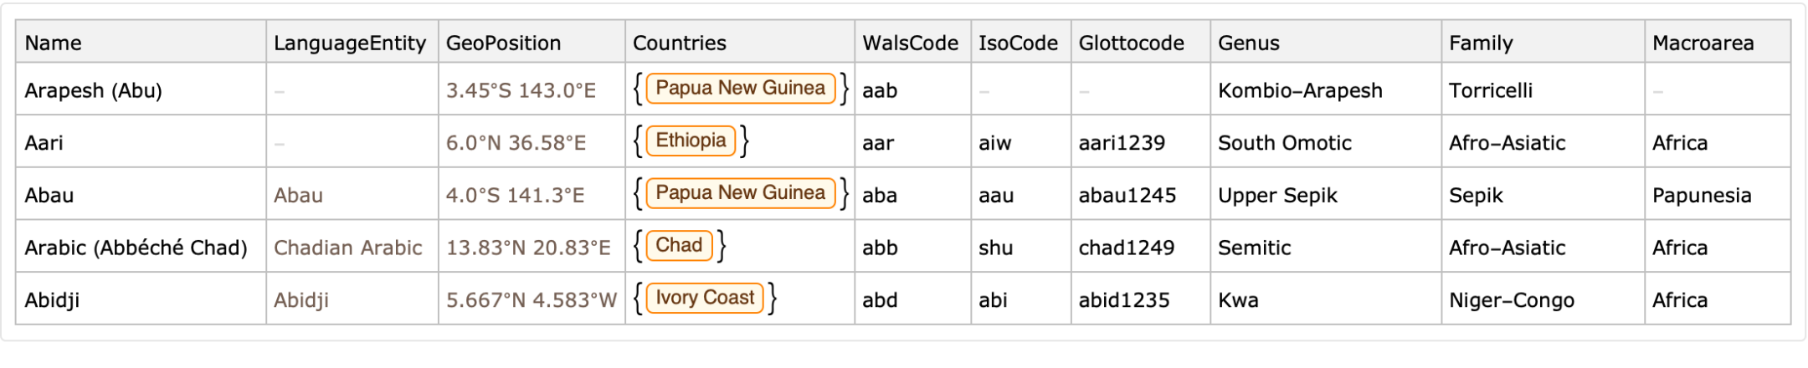This screenshot has height=368, width=1808.
Task: Click the 6.0°N 36.58°E geo position
Action: pyautogui.click(x=516, y=143)
